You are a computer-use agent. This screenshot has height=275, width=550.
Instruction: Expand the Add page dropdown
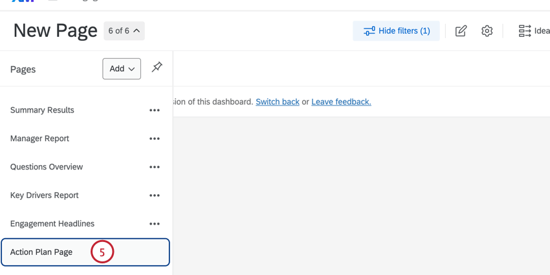point(122,69)
